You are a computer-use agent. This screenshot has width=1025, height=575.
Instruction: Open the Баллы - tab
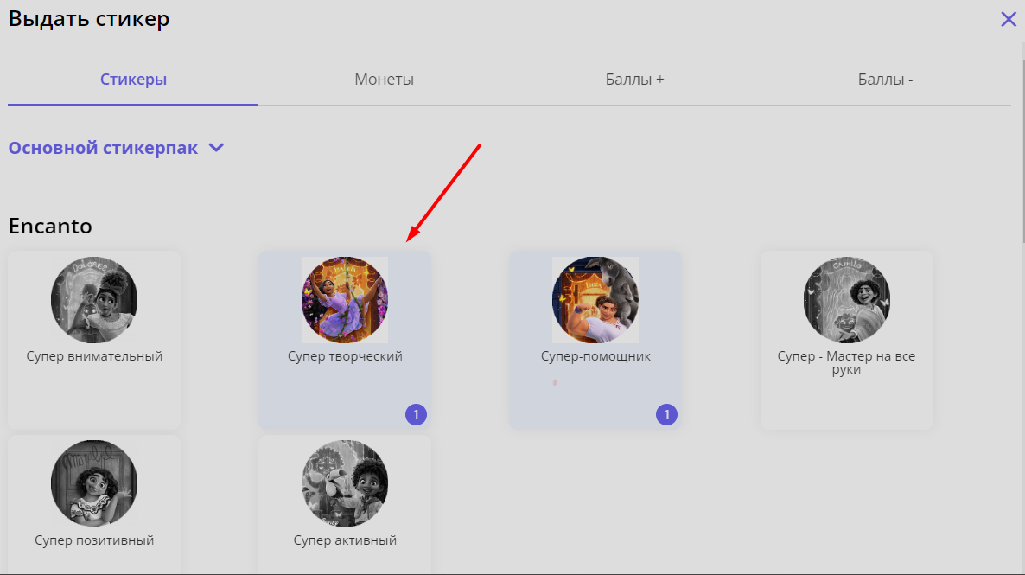coord(885,80)
